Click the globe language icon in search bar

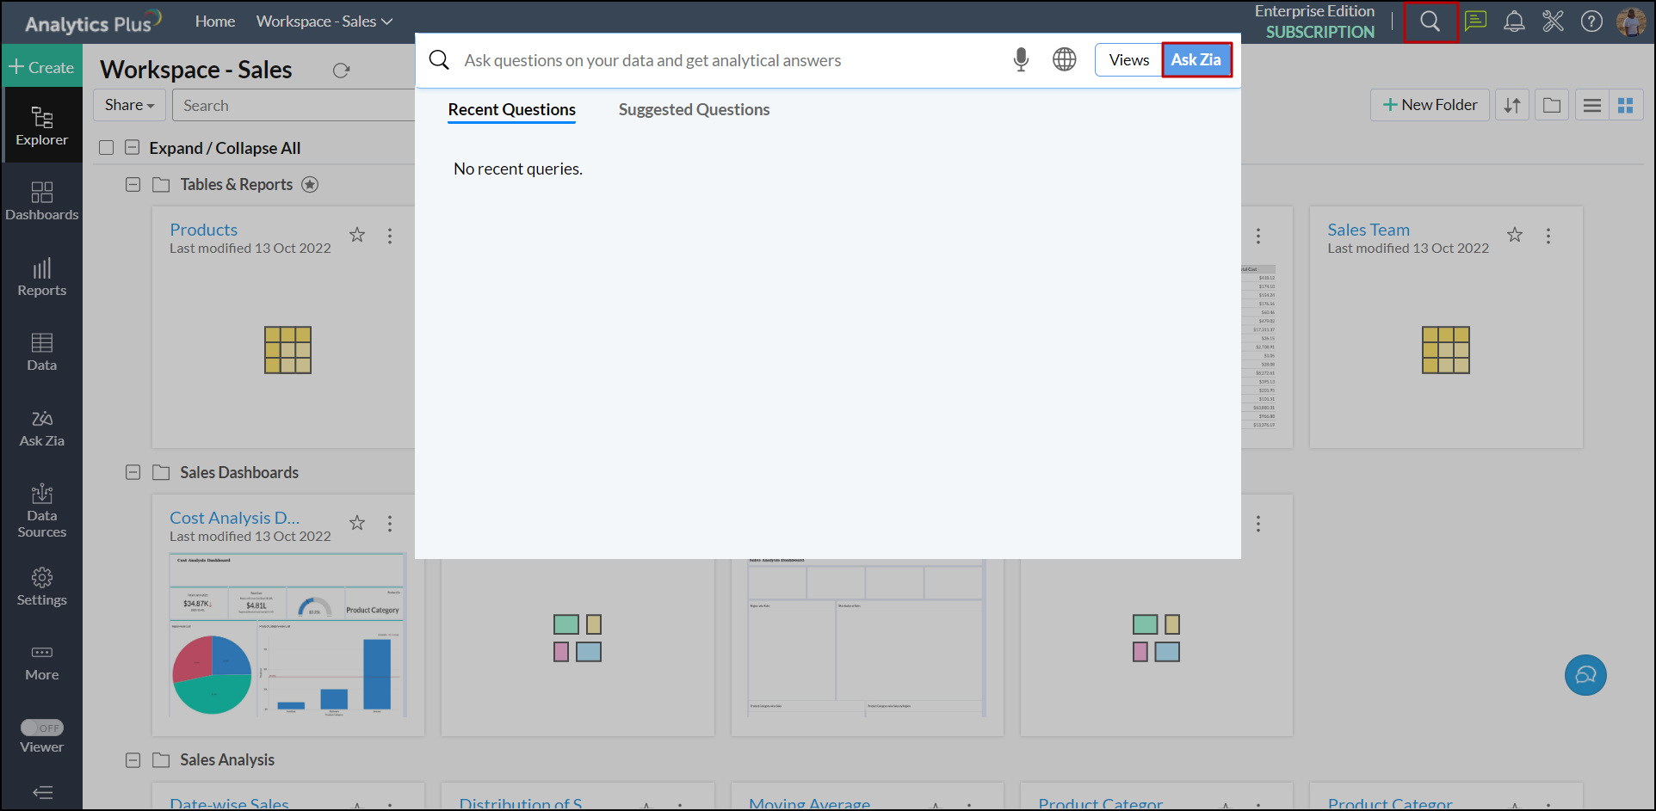1065,59
